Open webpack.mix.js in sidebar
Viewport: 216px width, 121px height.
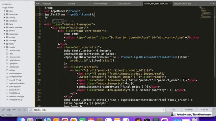click(x=16, y=100)
